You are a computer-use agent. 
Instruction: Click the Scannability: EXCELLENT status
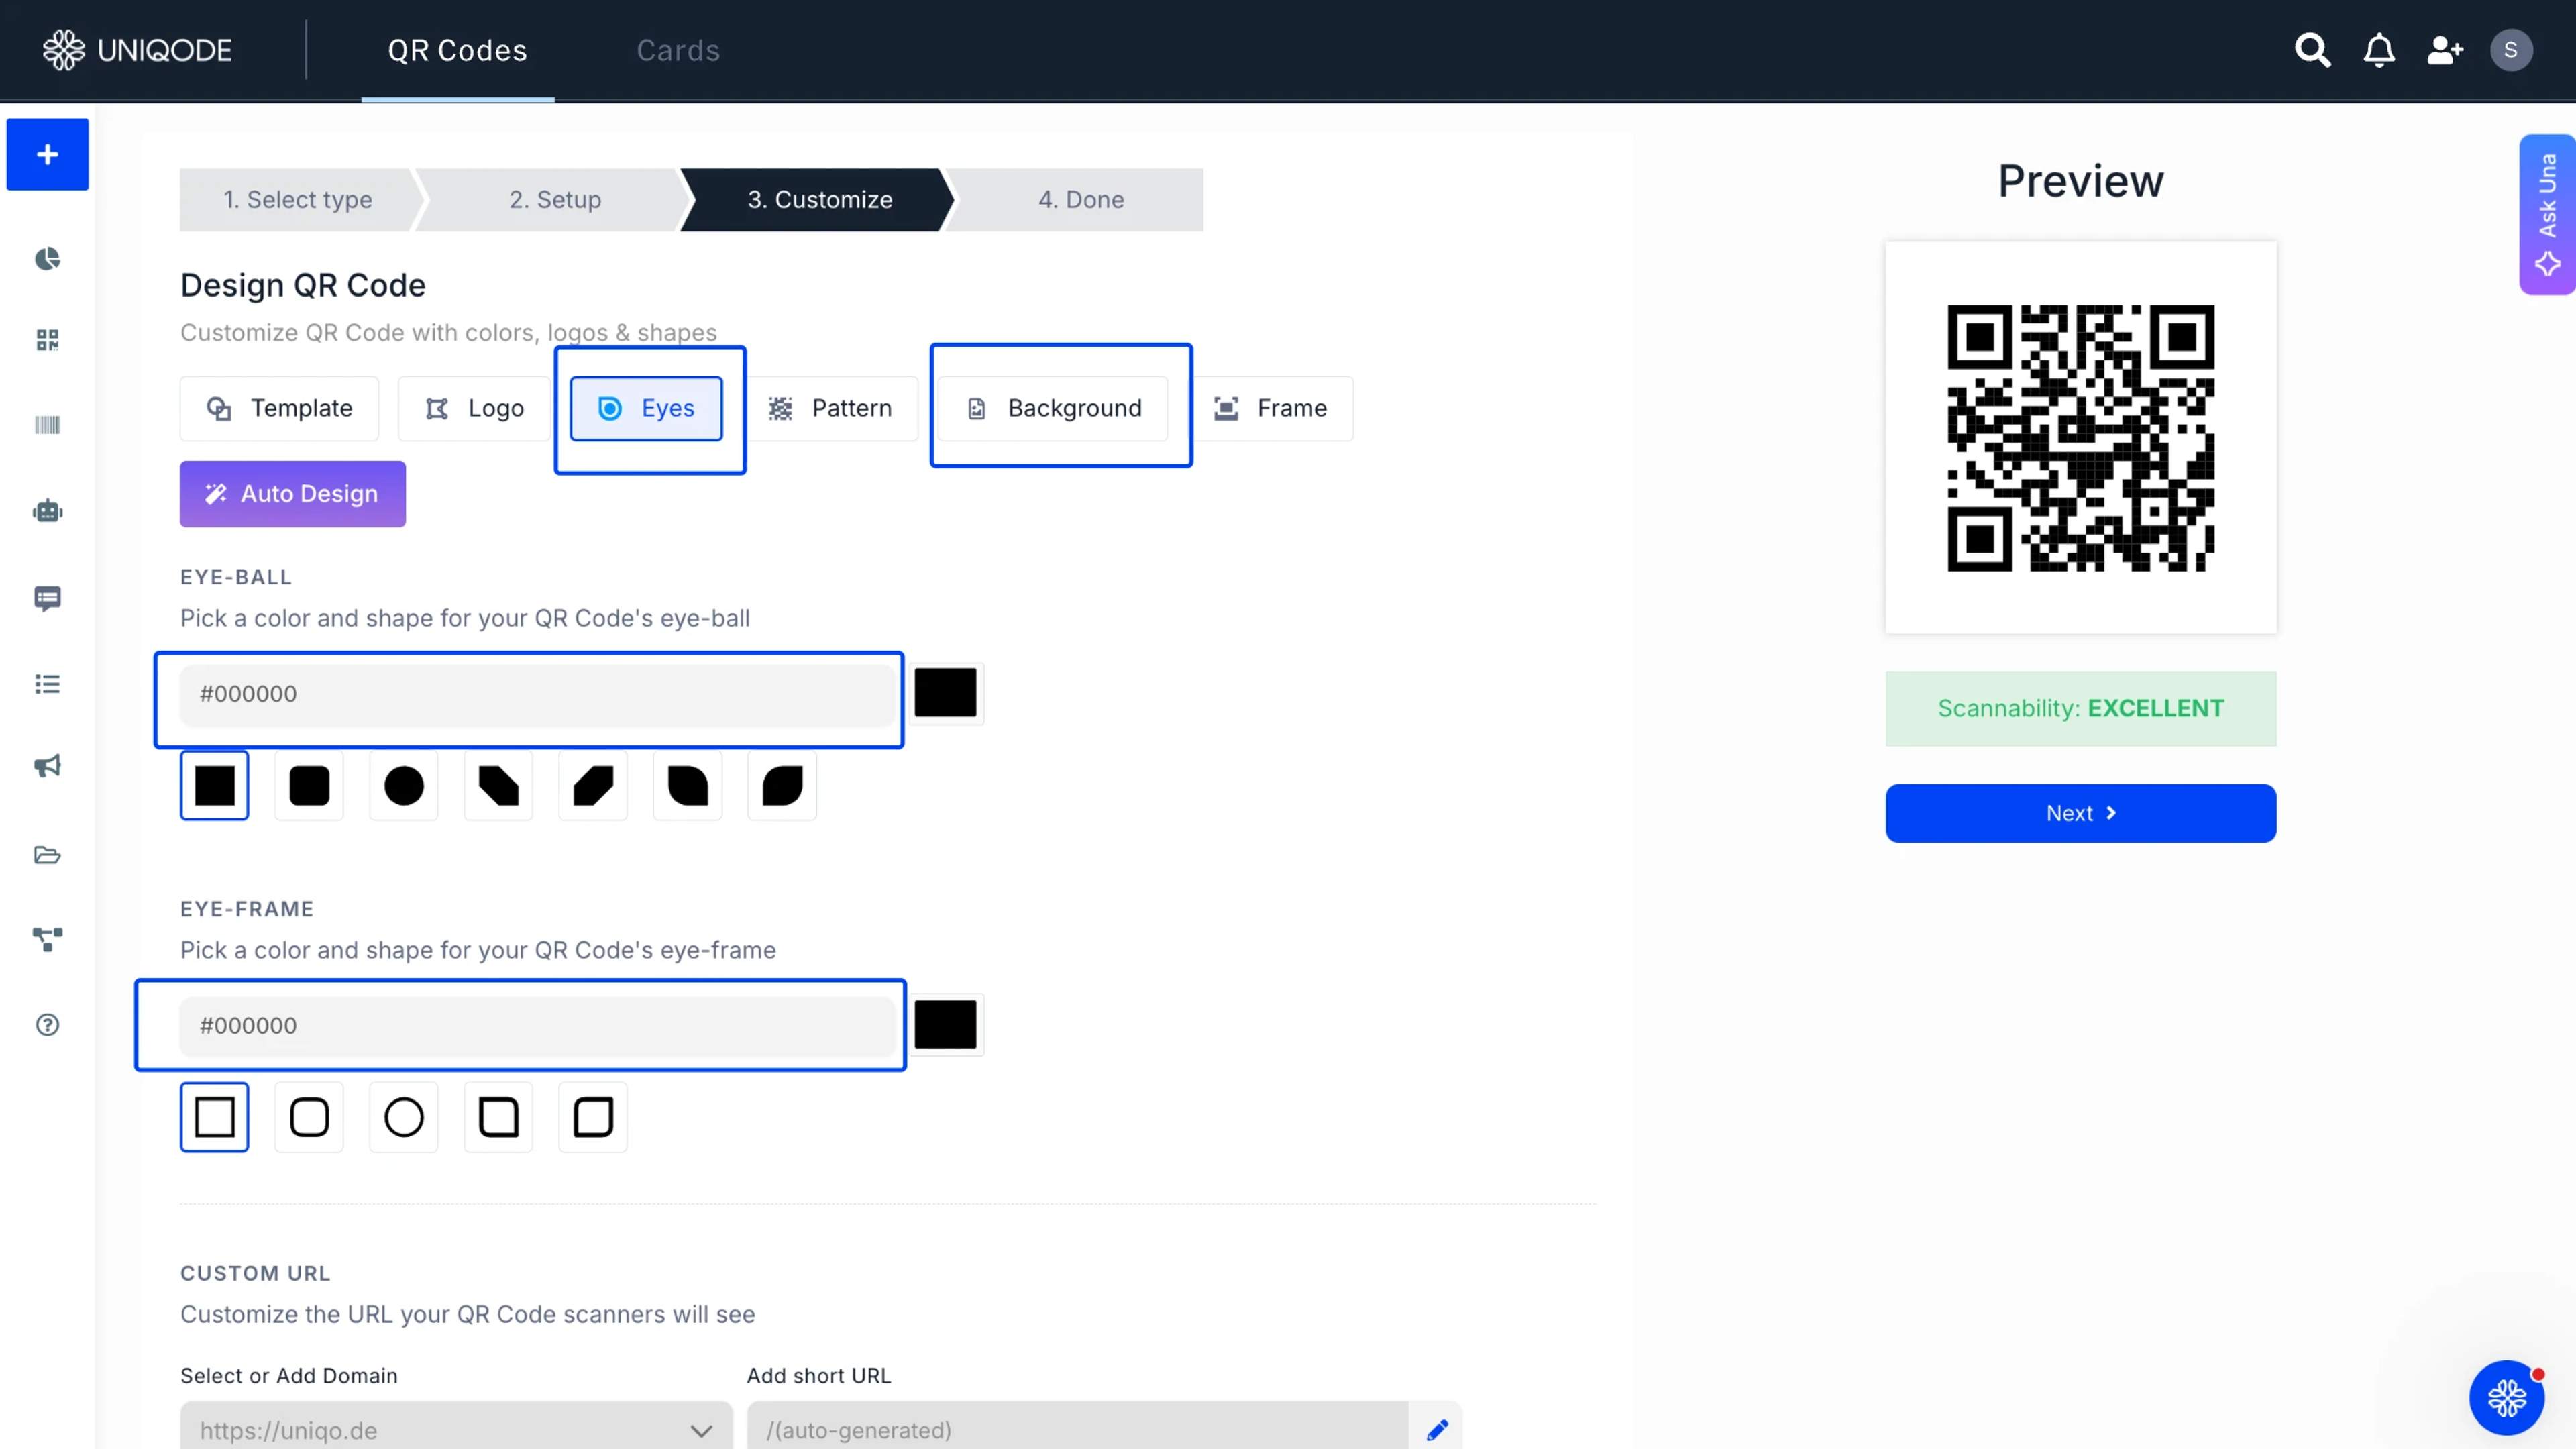tap(2081, 709)
